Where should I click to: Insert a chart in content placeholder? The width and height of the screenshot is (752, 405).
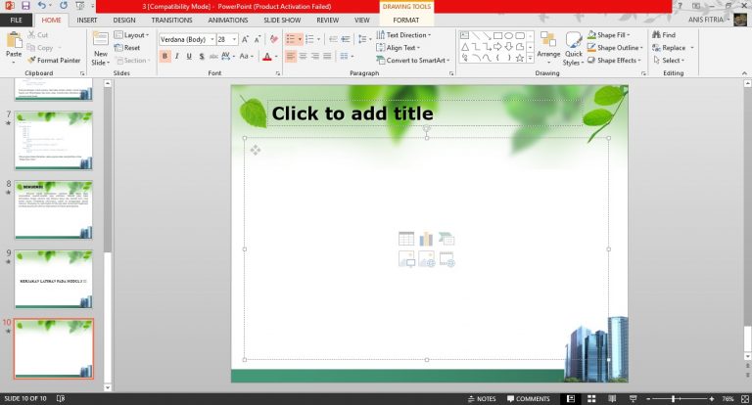[x=426, y=239]
